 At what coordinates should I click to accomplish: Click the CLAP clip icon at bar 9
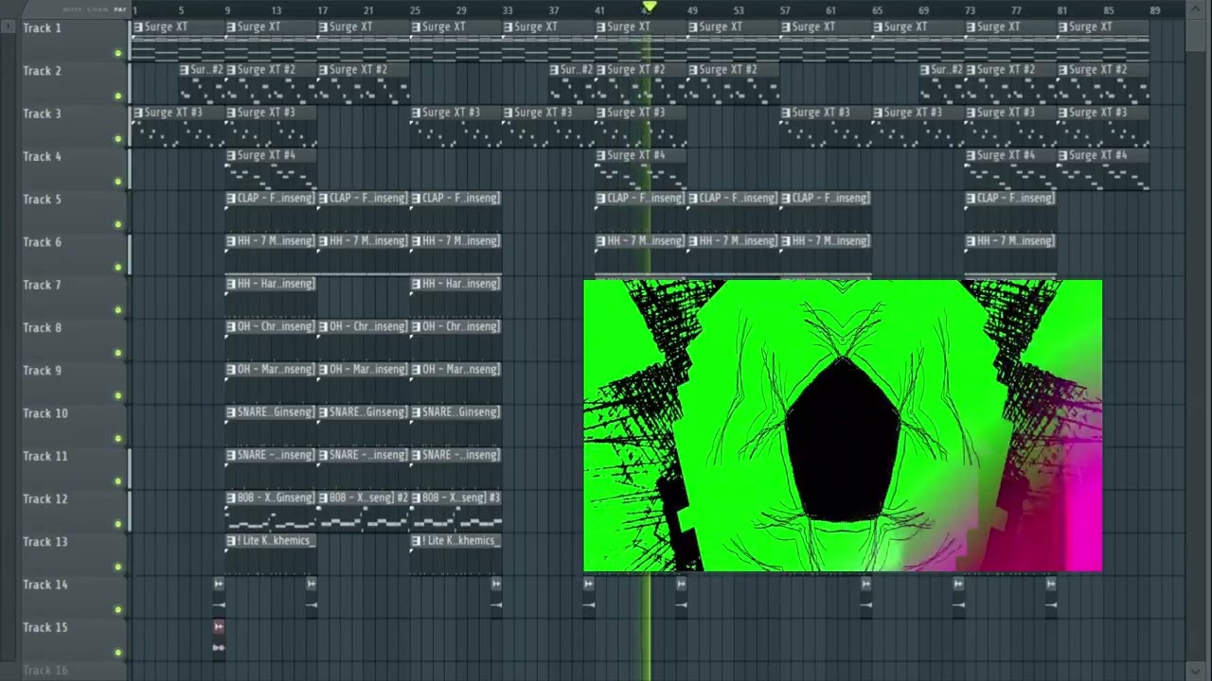231,198
